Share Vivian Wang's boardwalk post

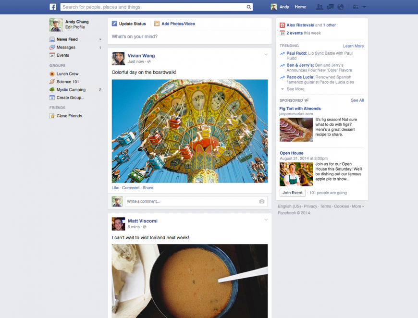pyautogui.click(x=148, y=188)
